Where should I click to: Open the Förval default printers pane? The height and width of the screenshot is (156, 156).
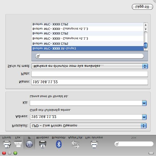(7, 144)
